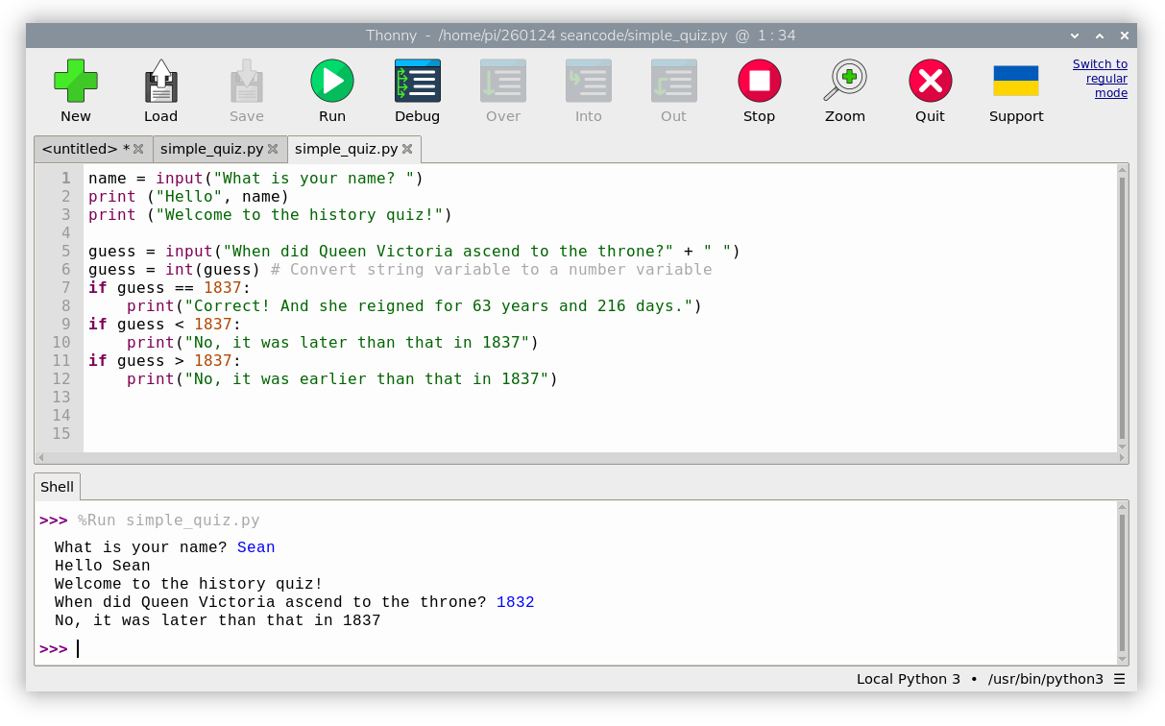1165x726 pixels.
Task: Open the window options chevron in title bar
Action: 1073,36
